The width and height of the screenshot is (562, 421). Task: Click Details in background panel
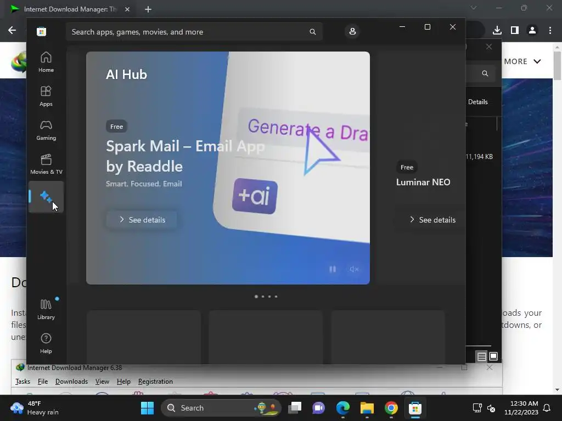coord(478,101)
